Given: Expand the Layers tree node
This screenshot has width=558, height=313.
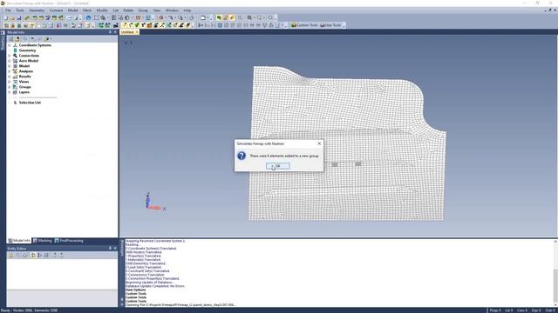Looking at the screenshot, I should coord(10,92).
